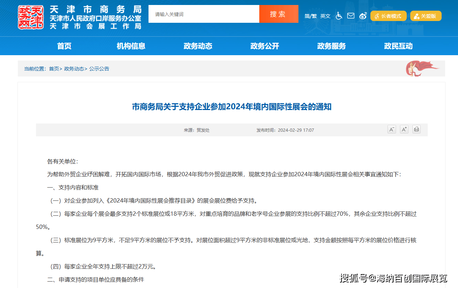458x288 pixels.
Task: Focus the 请输入关键词 search field
Action: [204, 14]
